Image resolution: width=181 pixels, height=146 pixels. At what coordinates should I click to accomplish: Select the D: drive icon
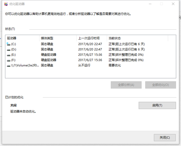pyautogui.click(x=8, y=50)
